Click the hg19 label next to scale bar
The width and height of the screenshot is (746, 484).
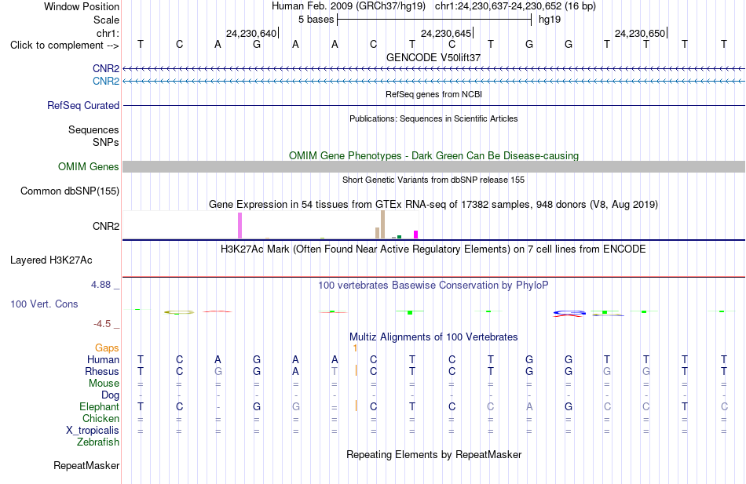[x=550, y=20]
